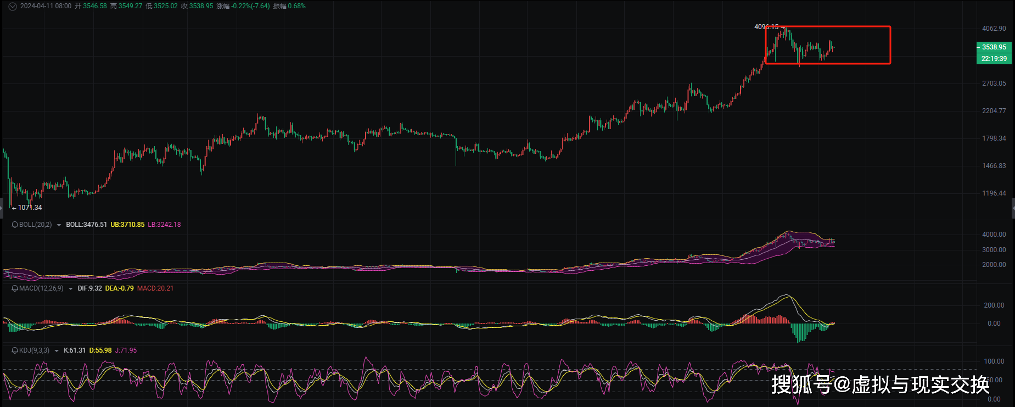This screenshot has width=1015, height=407.
Task: Click the MACD indicator alert bell icon
Action: (x=15, y=288)
